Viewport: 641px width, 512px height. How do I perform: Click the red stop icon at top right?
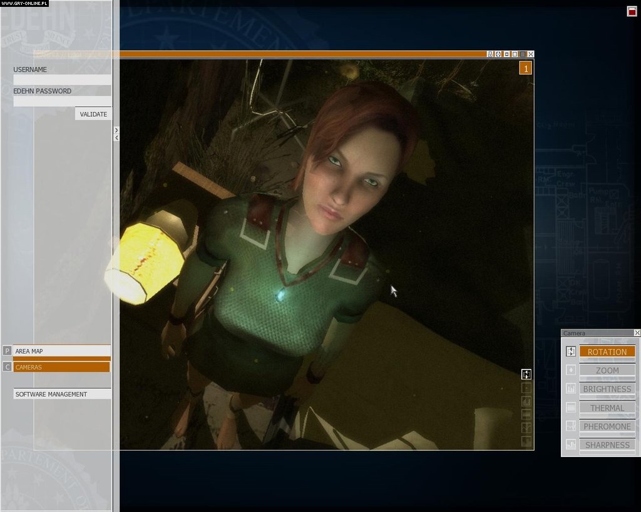click(632, 11)
